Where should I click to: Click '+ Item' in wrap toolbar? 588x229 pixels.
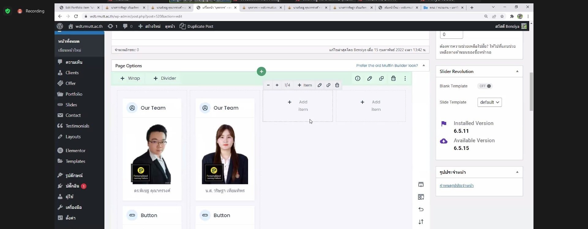tap(305, 85)
